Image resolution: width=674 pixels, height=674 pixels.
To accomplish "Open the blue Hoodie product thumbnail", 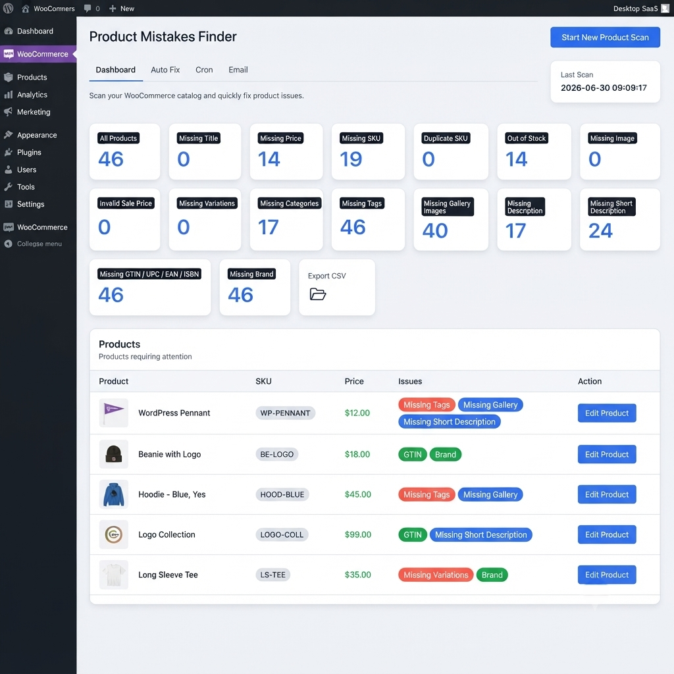I will click(113, 494).
